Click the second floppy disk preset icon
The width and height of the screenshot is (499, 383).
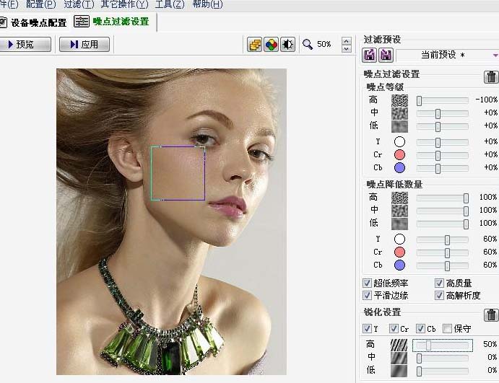[x=386, y=56]
